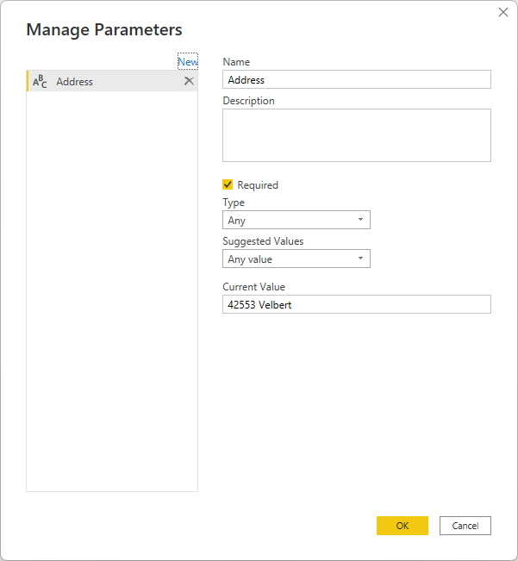Click into the Description text area
518x561 pixels.
click(x=357, y=135)
